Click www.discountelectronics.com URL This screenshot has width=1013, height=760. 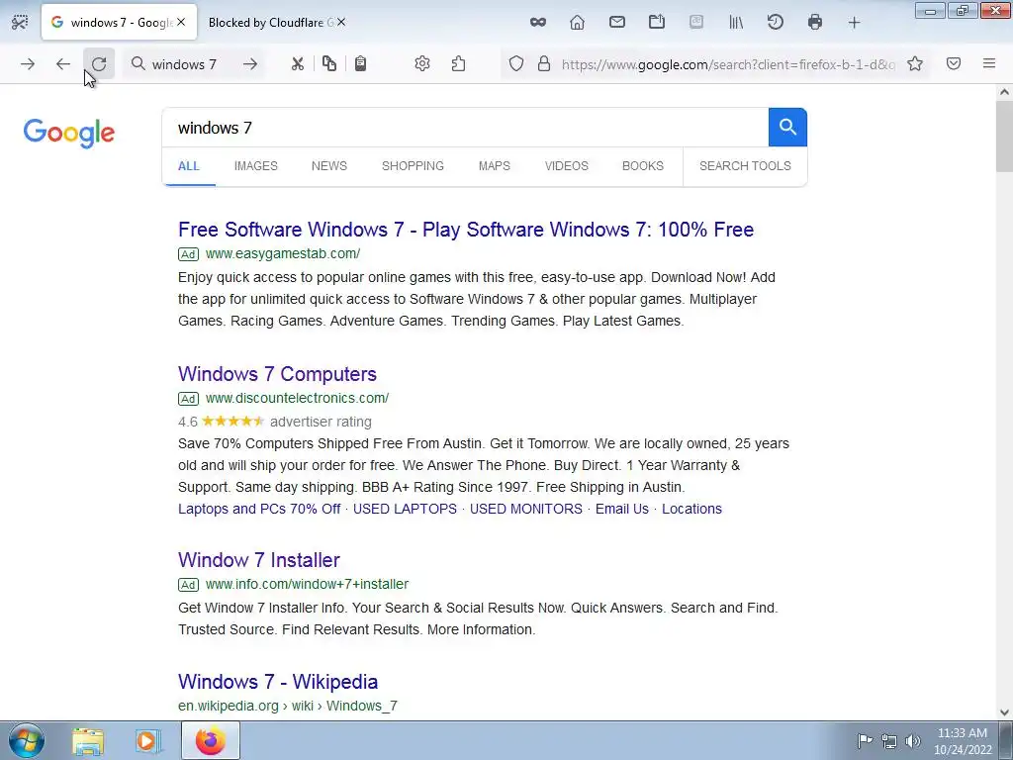click(x=297, y=398)
